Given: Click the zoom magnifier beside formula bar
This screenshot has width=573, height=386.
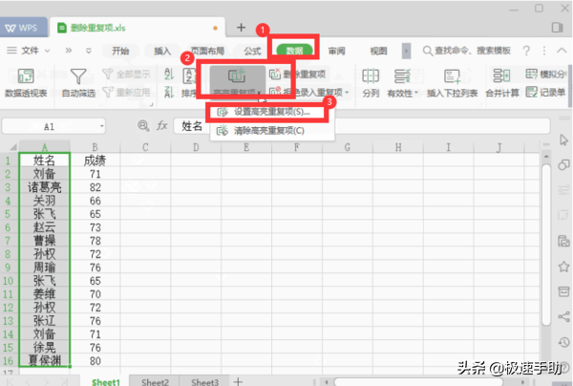Looking at the screenshot, I should click(143, 126).
